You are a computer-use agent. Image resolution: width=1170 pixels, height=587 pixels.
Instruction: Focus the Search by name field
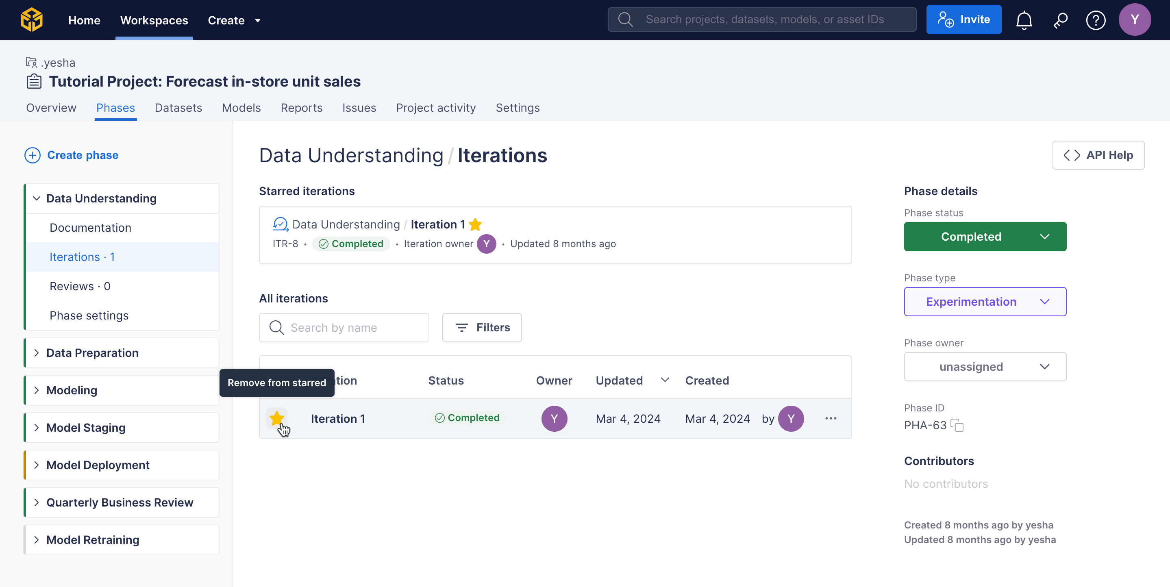click(354, 328)
